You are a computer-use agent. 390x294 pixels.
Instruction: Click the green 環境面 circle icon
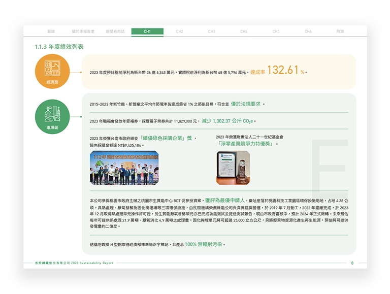[52, 117]
